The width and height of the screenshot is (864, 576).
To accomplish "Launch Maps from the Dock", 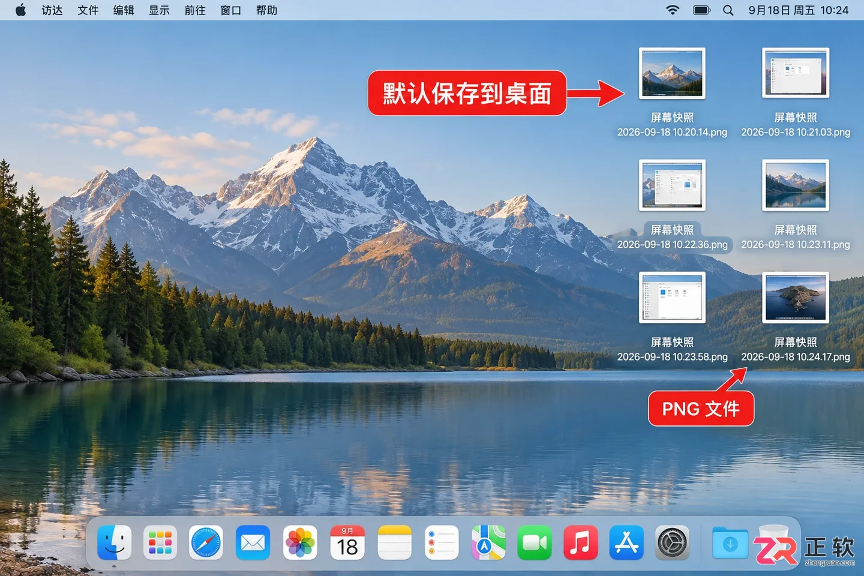I will point(488,543).
